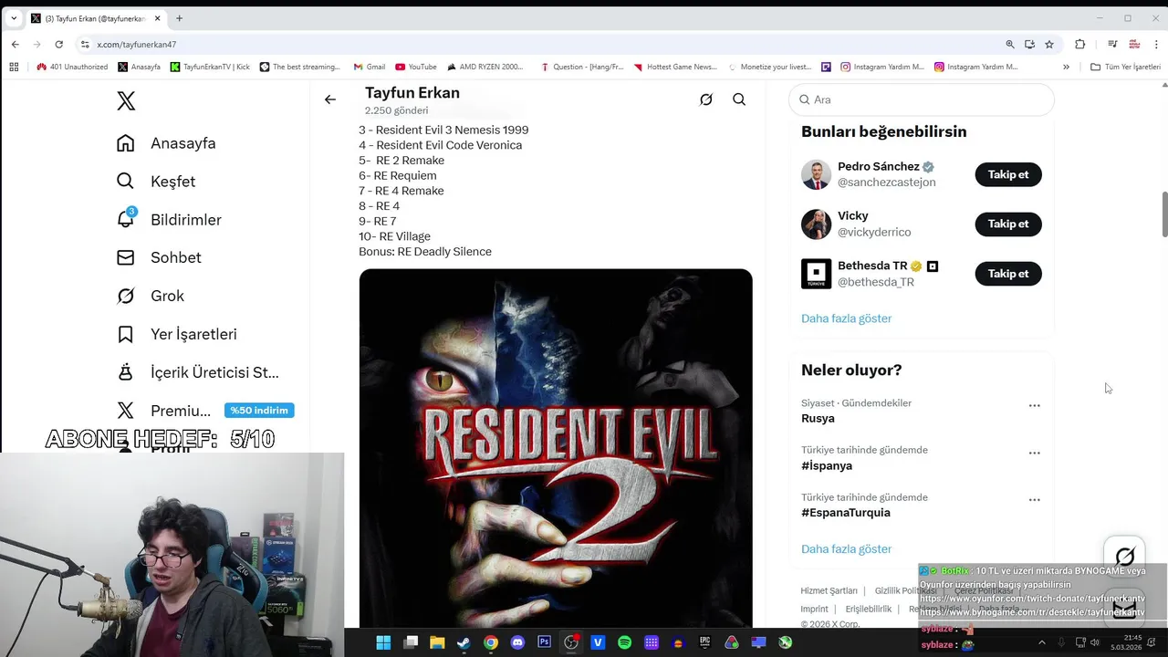Open TayfunErkanTV Kick bookmark
The image size is (1168, 657).
pyautogui.click(x=210, y=67)
